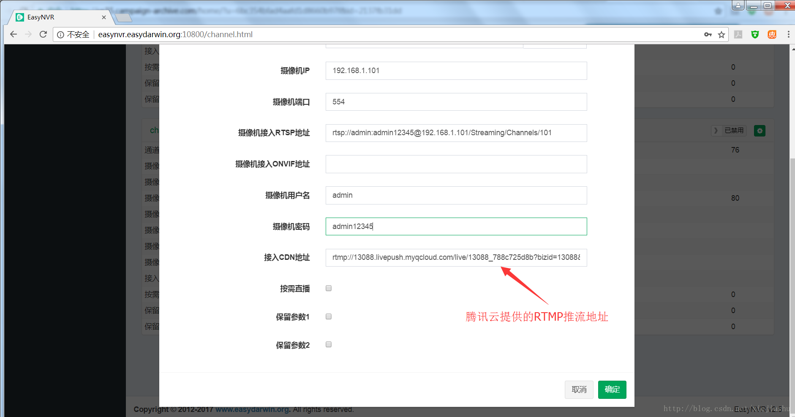Toggle the 按需直播 checkbox
This screenshot has width=795, height=417.
point(329,288)
